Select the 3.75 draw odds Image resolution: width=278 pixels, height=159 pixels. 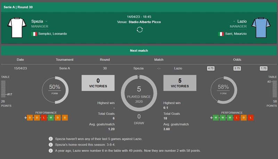click(237, 68)
